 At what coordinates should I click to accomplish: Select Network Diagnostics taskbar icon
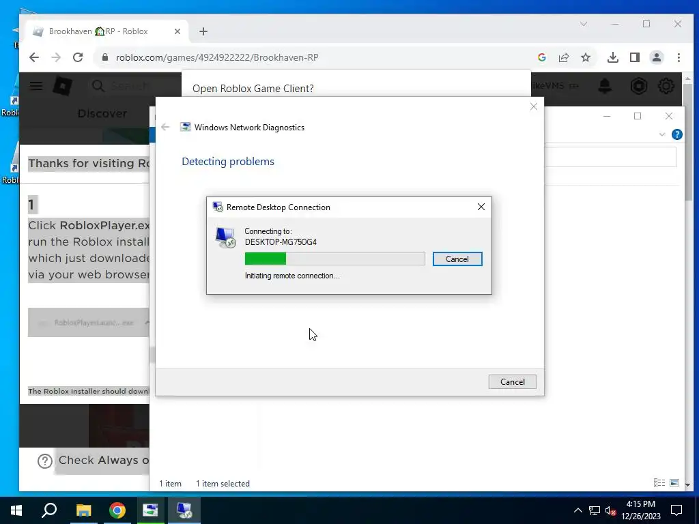coord(151,510)
